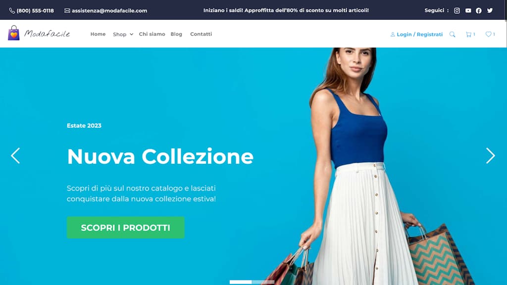The image size is (507, 285).
Task: Open the Facebook page icon
Action: pyautogui.click(x=479, y=11)
